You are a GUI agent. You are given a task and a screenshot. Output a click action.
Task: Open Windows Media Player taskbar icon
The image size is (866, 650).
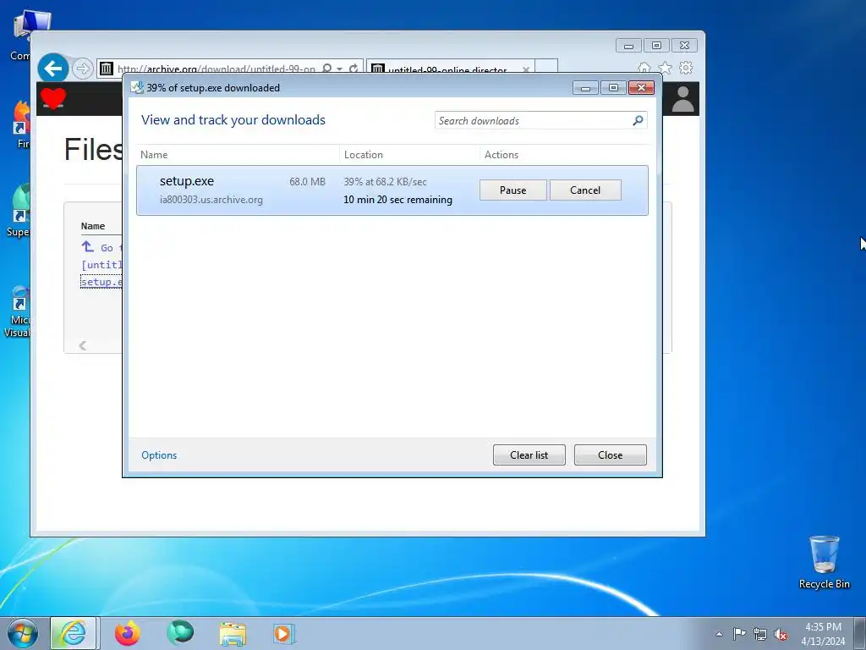tap(284, 634)
